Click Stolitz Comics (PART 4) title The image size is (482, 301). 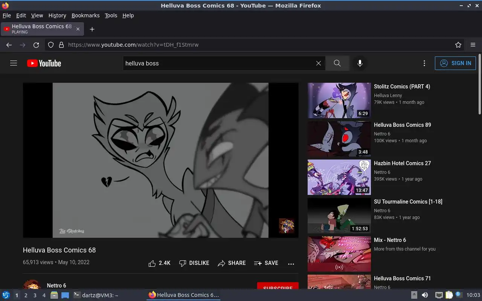[402, 87]
